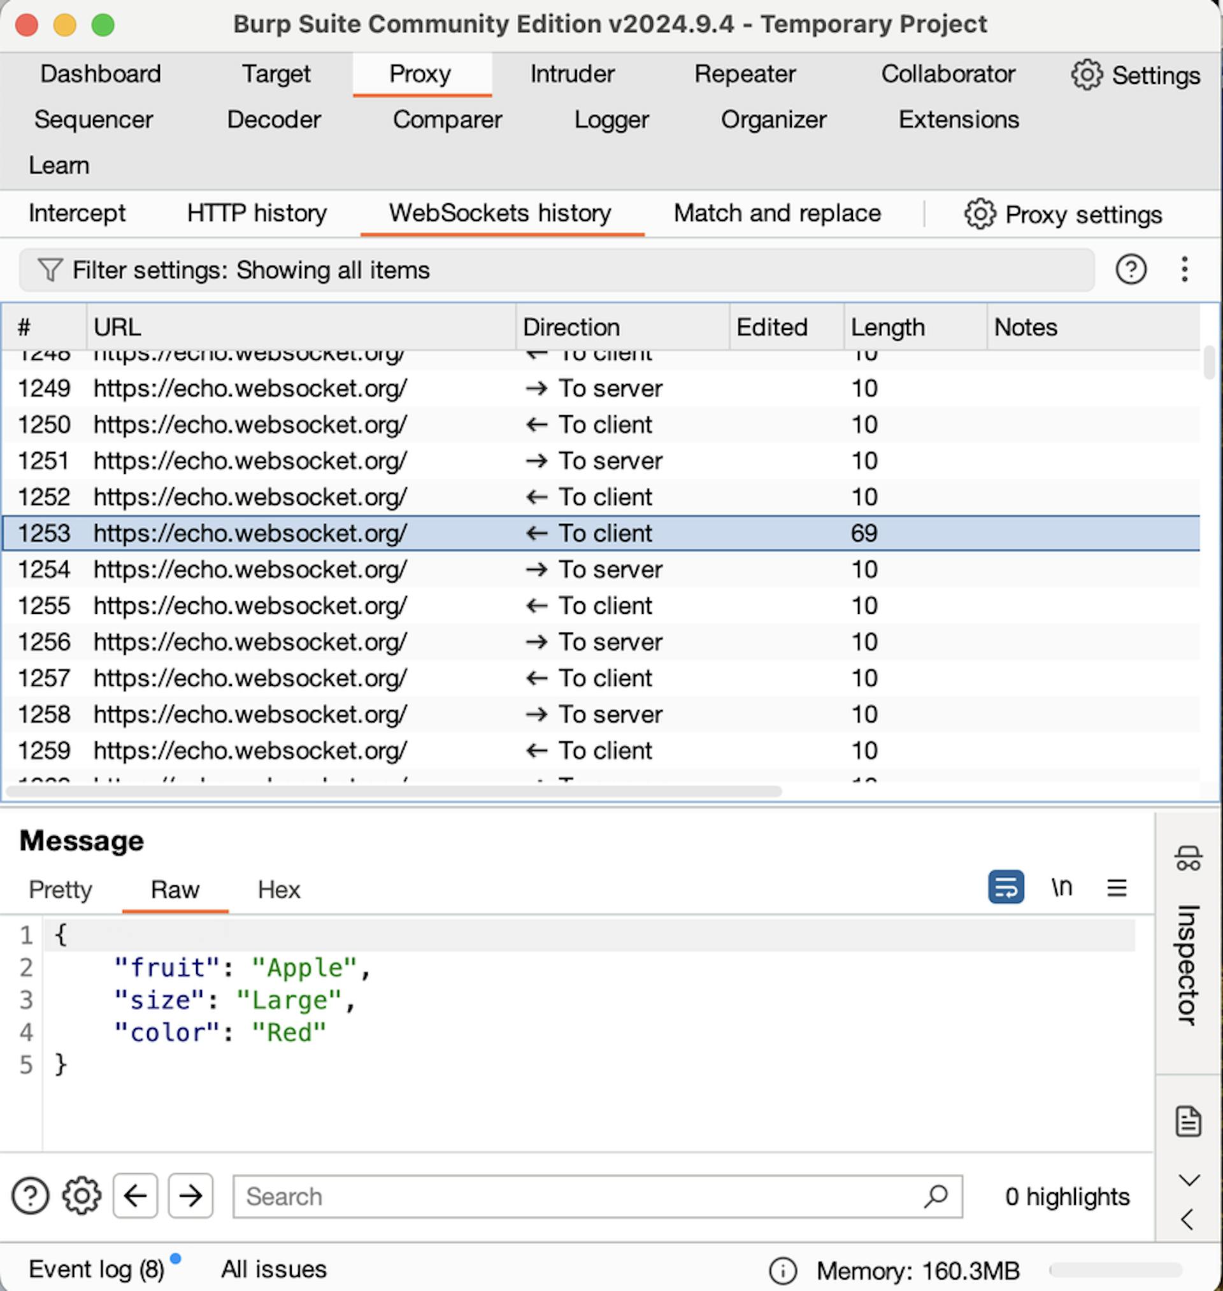Switch message view to Hex

[279, 890]
